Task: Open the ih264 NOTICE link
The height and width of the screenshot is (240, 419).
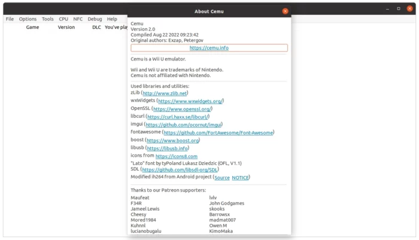Action: tap(240, 178)
